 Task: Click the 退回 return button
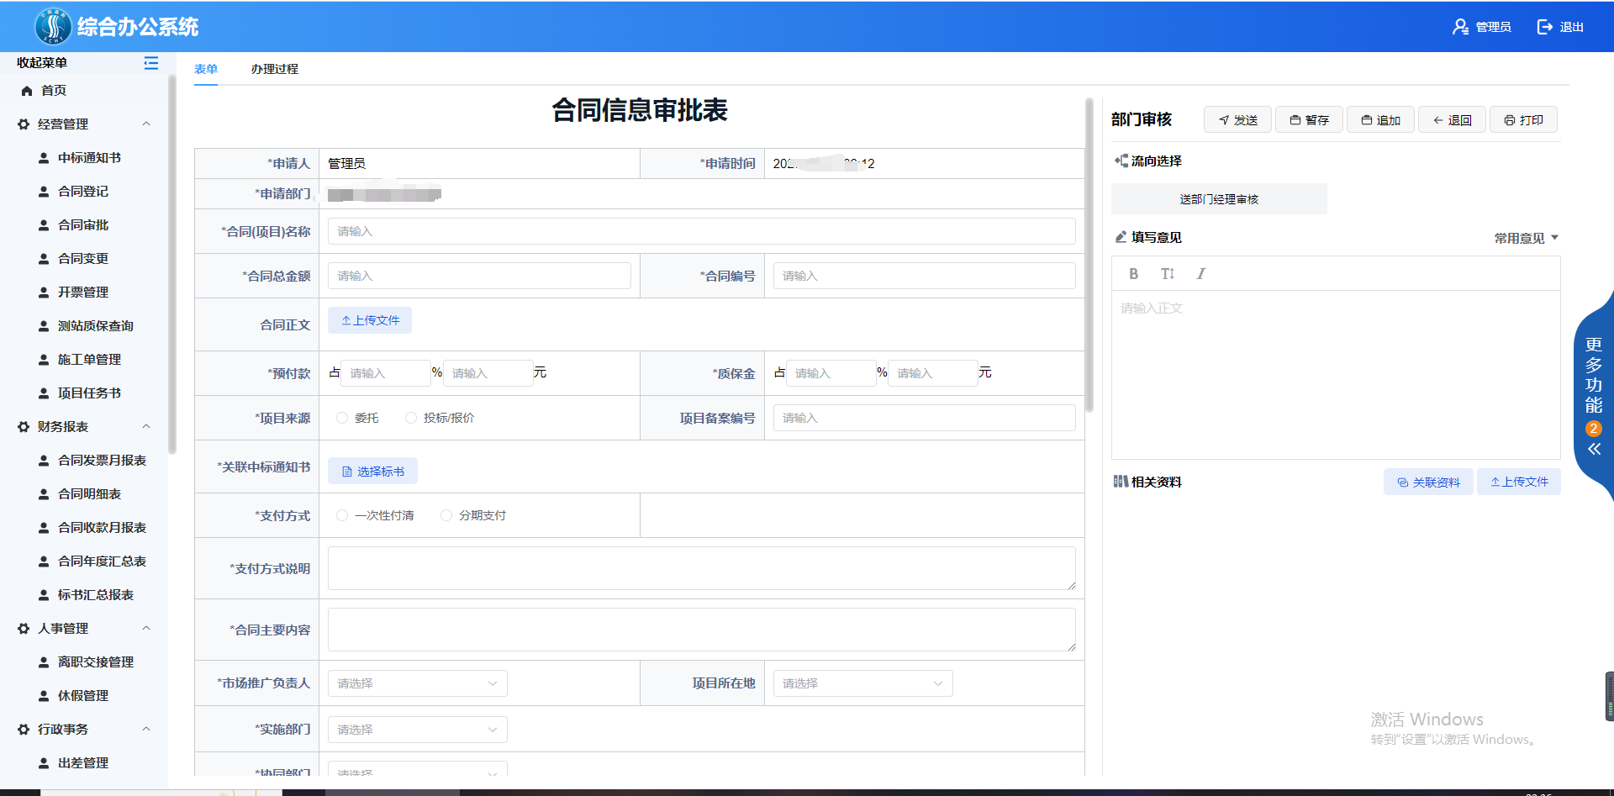1452,120
